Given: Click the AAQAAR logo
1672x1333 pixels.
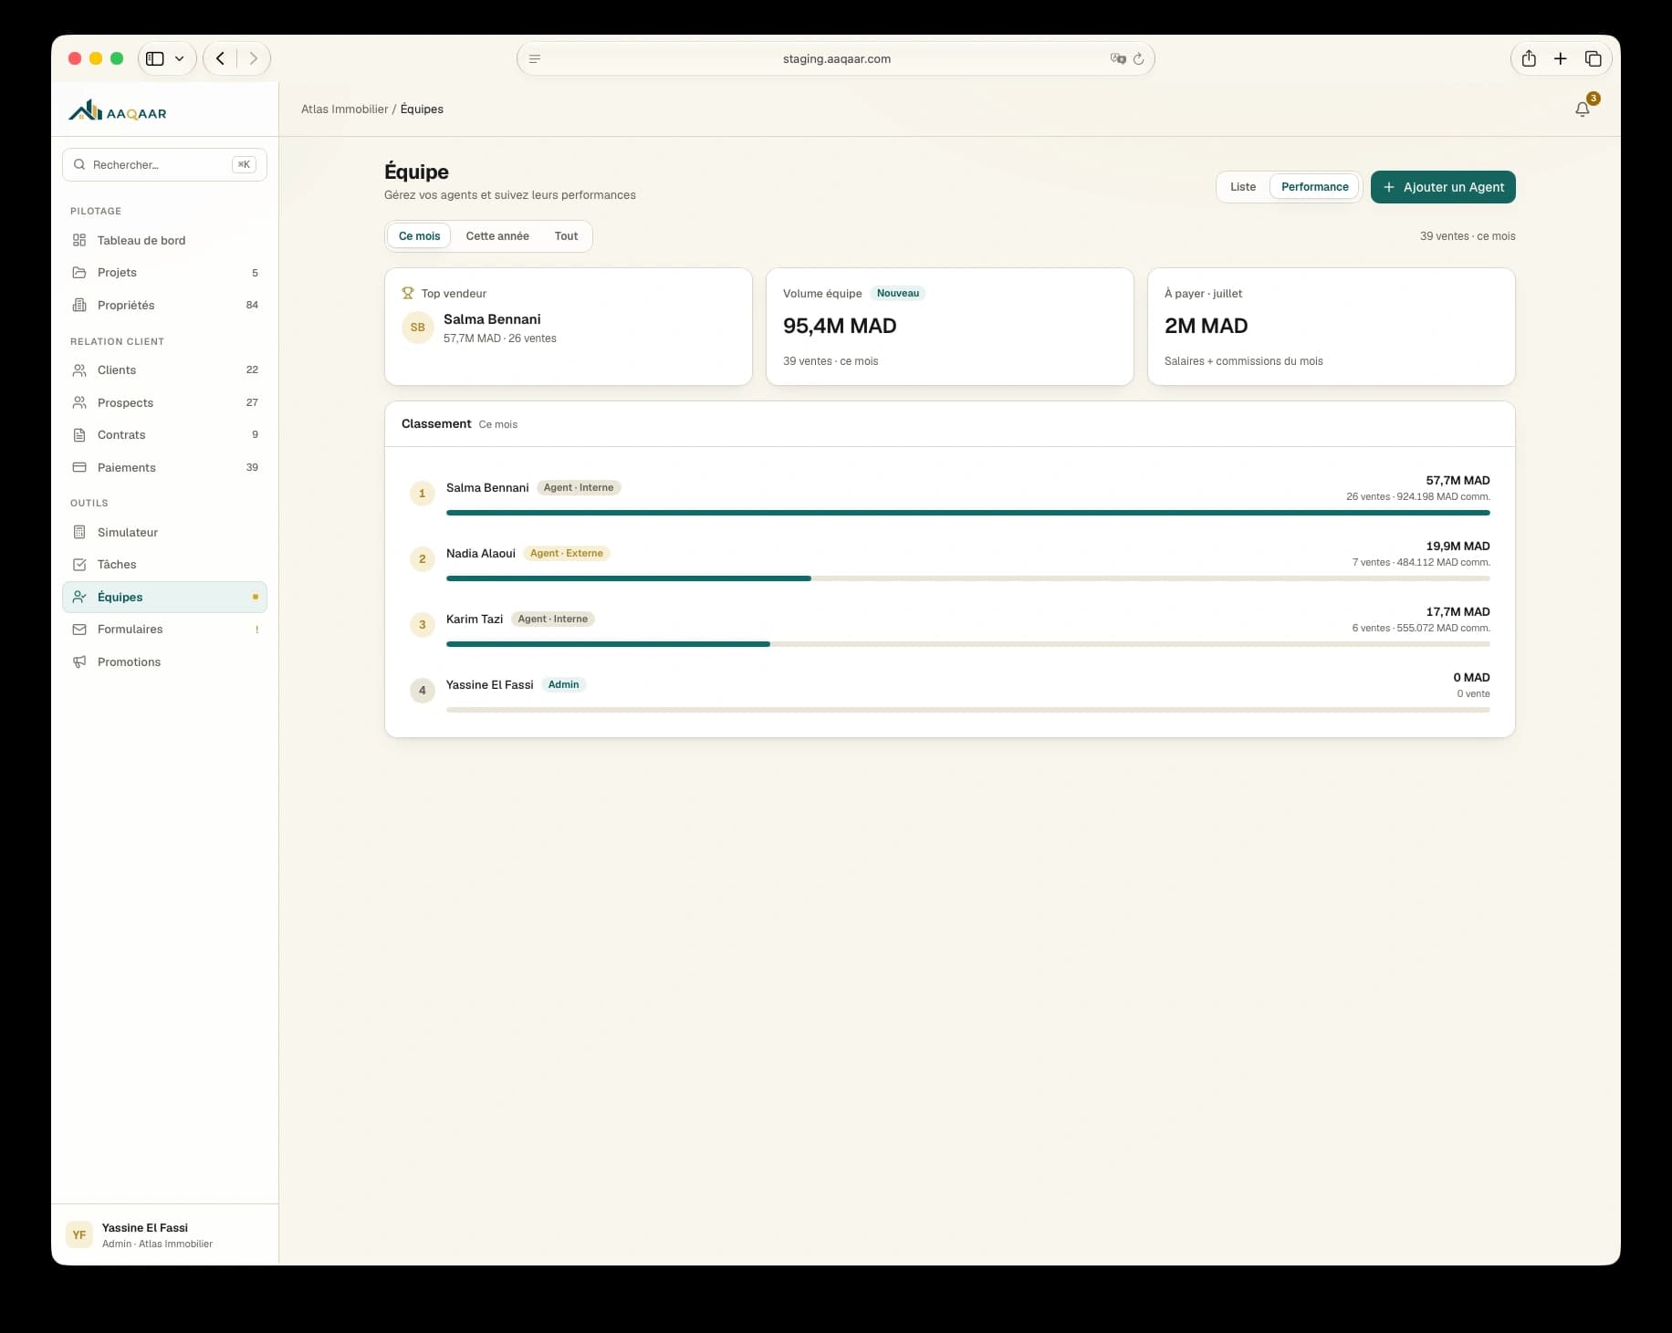Looking at the screenshot, I should coord(118,110).
